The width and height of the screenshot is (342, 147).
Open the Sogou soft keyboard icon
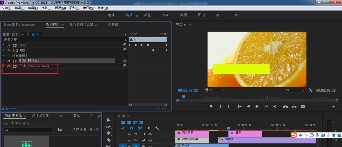pyautogui.click(x=323, y=135)
